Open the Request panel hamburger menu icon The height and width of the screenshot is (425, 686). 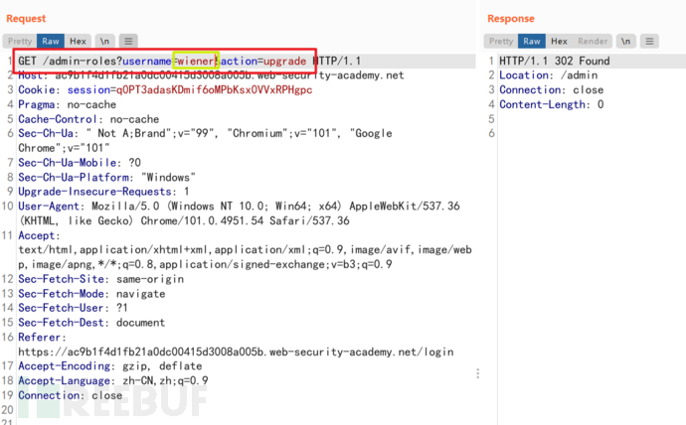(128, 41)
